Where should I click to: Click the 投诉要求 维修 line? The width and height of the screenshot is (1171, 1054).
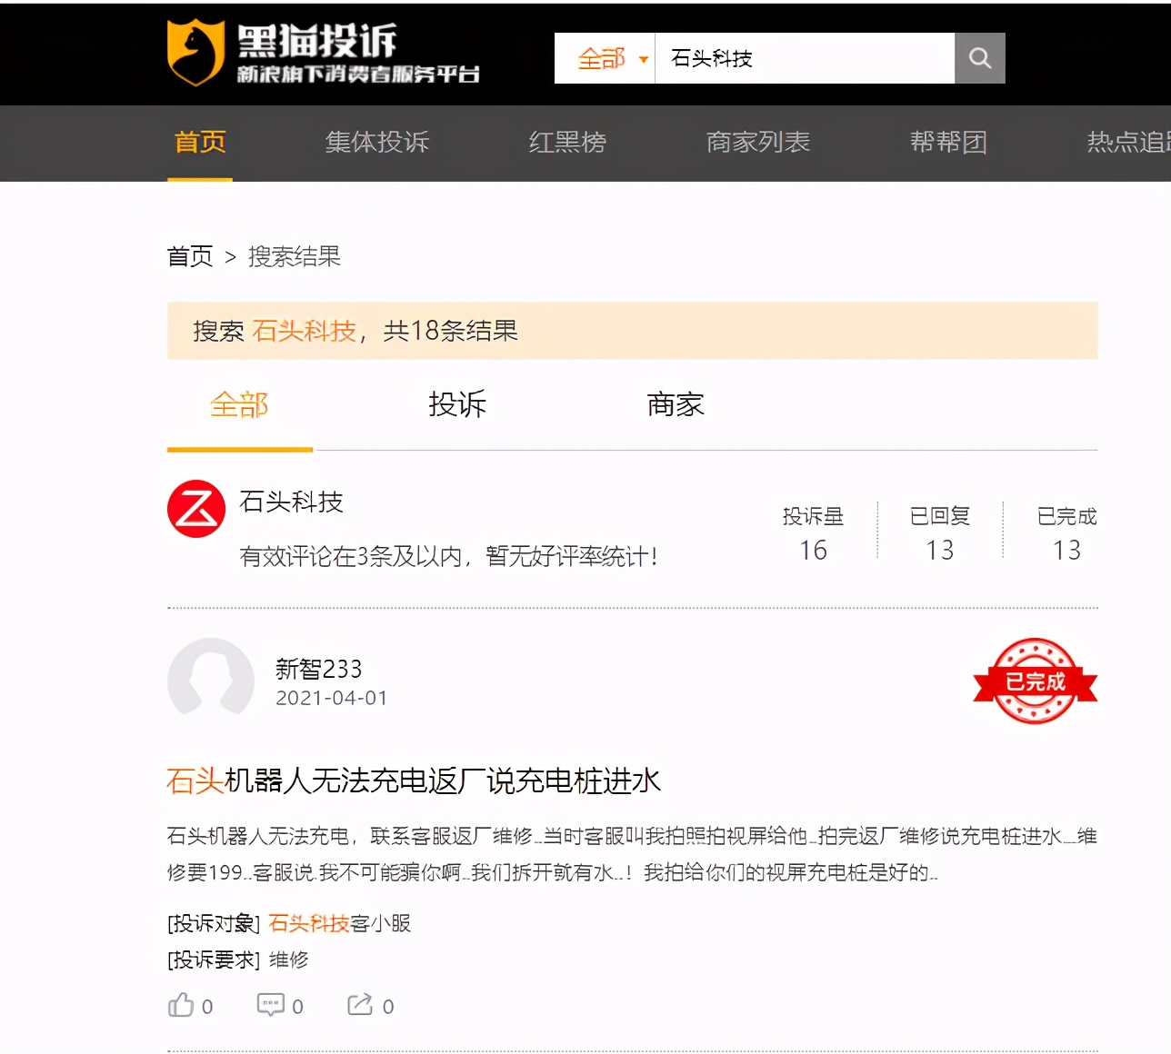[238, 960]
